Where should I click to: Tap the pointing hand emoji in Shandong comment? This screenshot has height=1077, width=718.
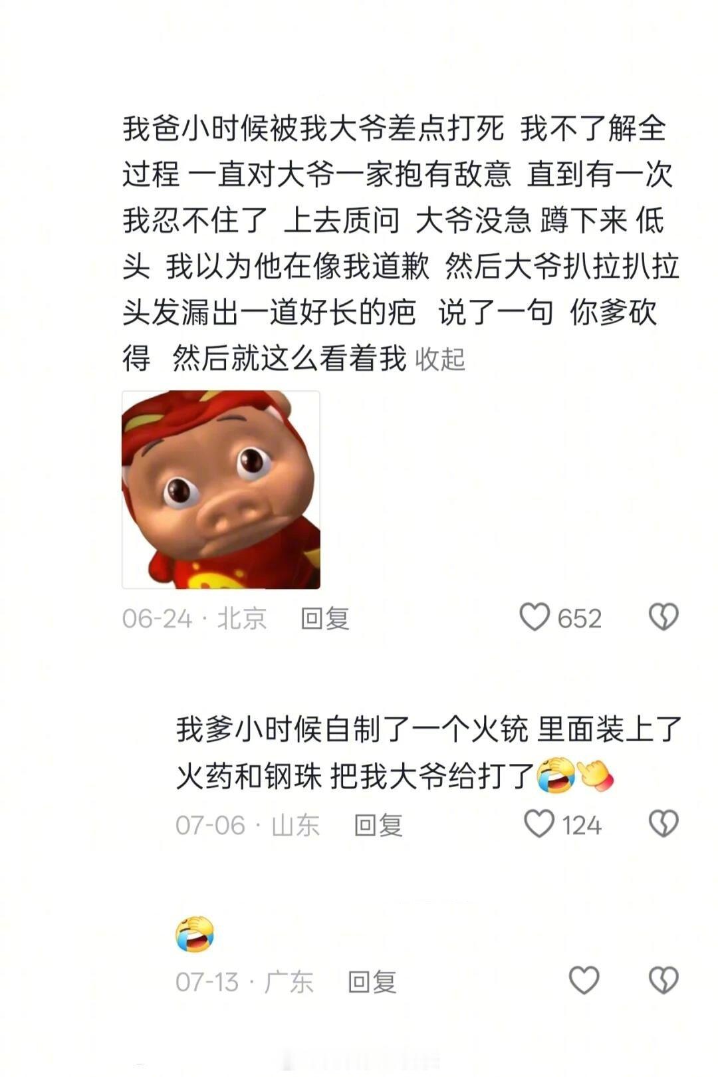pos(596,775)
